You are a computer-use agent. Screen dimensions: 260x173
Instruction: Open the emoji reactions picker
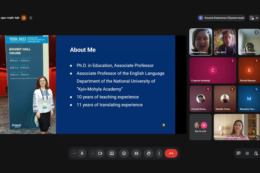(x=124, y=153)
